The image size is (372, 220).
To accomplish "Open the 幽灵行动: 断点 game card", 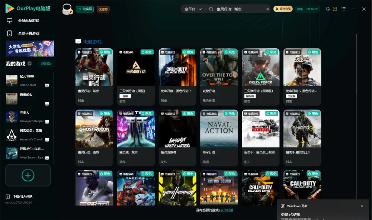I will [94, 77].
